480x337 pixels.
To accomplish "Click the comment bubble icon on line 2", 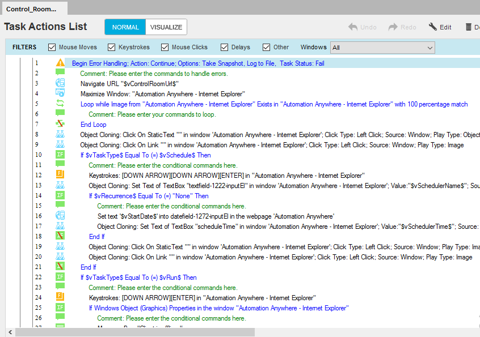I will click(60, 74).
